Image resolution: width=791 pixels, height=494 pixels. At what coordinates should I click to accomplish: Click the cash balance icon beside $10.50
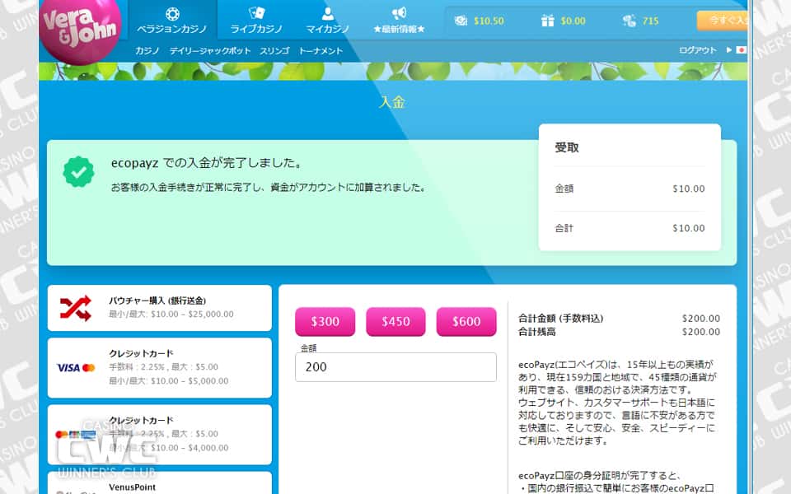461,21
